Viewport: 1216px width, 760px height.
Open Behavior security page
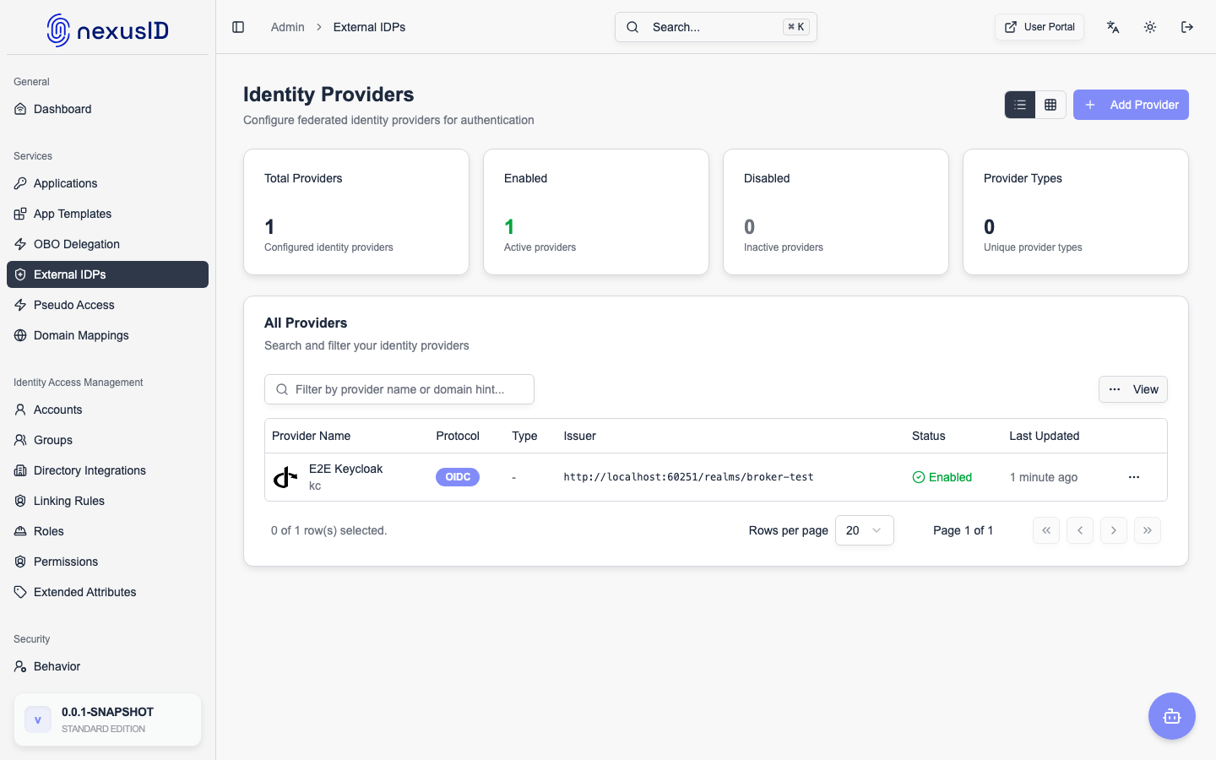tap(107, 666)
